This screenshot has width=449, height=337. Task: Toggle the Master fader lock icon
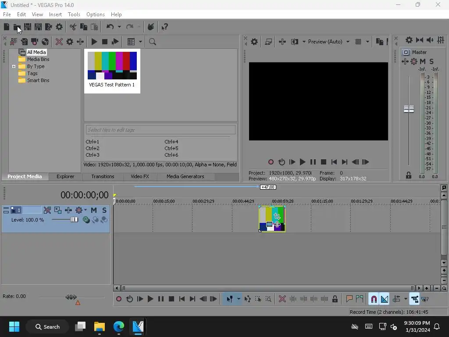click(409, 176)
